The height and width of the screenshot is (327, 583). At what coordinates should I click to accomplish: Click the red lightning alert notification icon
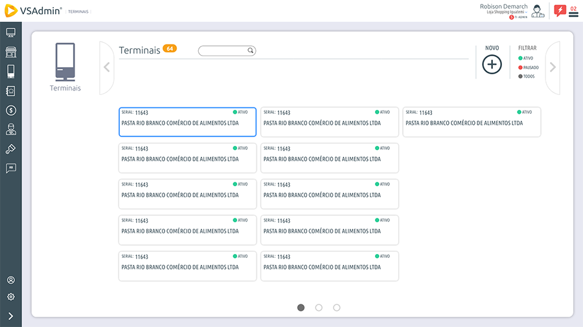coord(560,10)
